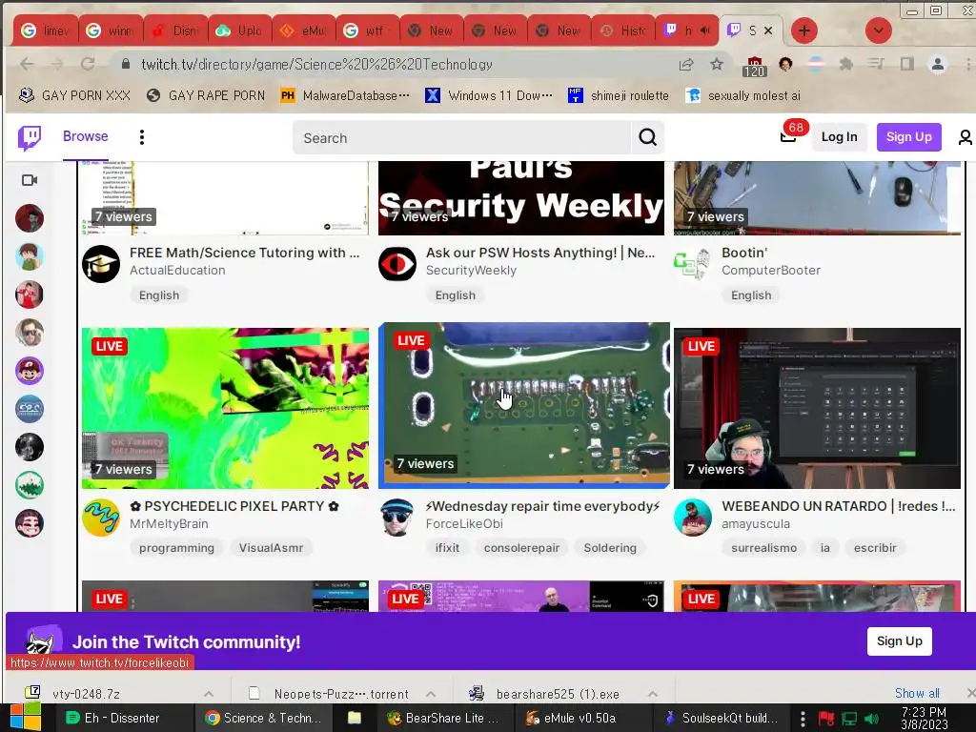Viewport: 976px width, 732px height.
Task: Open the PSYCHEDELIC PIXEL PARTY stream thumbnail
Action: (225, 408)
